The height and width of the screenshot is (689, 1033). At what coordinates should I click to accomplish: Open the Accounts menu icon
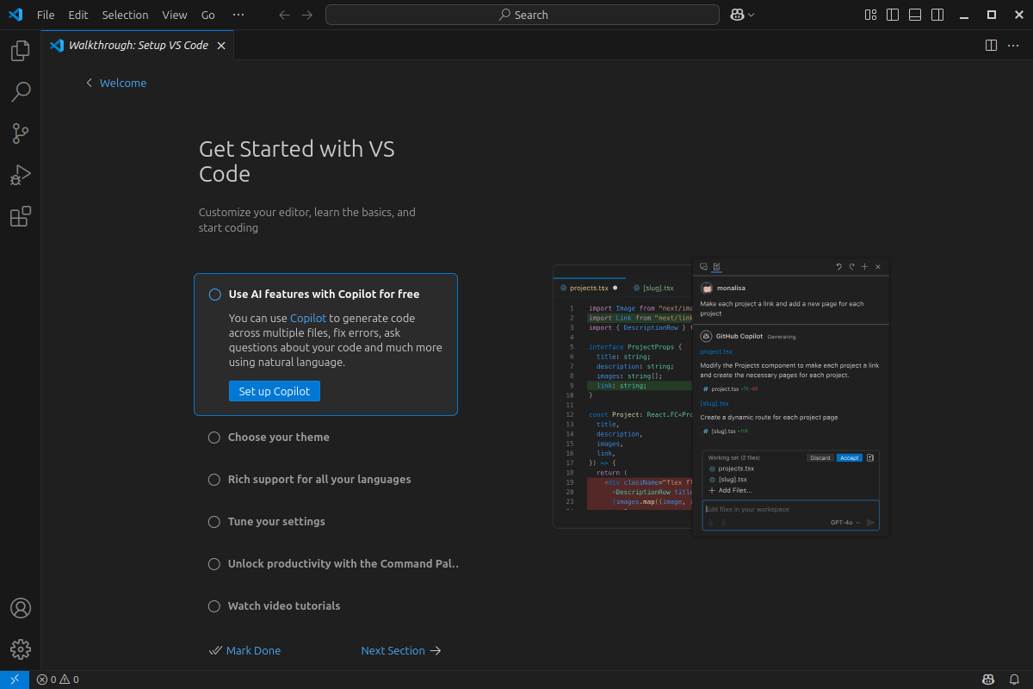click(21, 608)
